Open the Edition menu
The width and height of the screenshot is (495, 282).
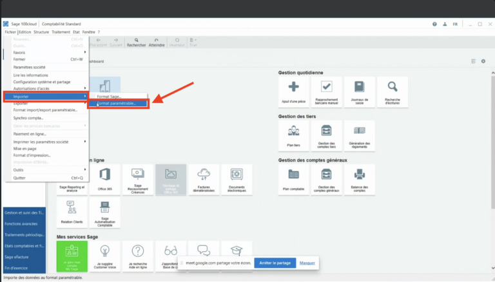25,32
